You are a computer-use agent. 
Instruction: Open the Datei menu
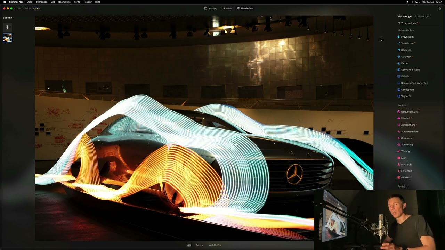(x=30, y=2)
